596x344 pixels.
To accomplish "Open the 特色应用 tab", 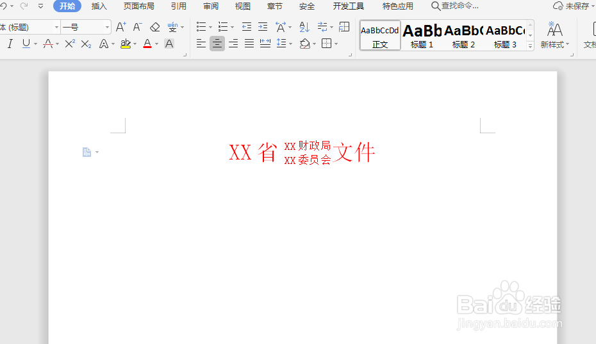I will coord(397,6).
